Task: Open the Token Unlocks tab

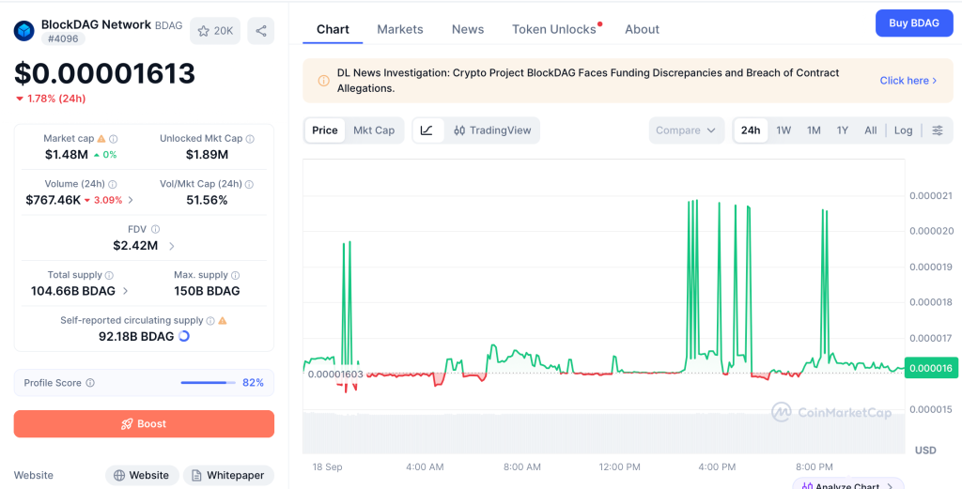Action: coord(554,29)
